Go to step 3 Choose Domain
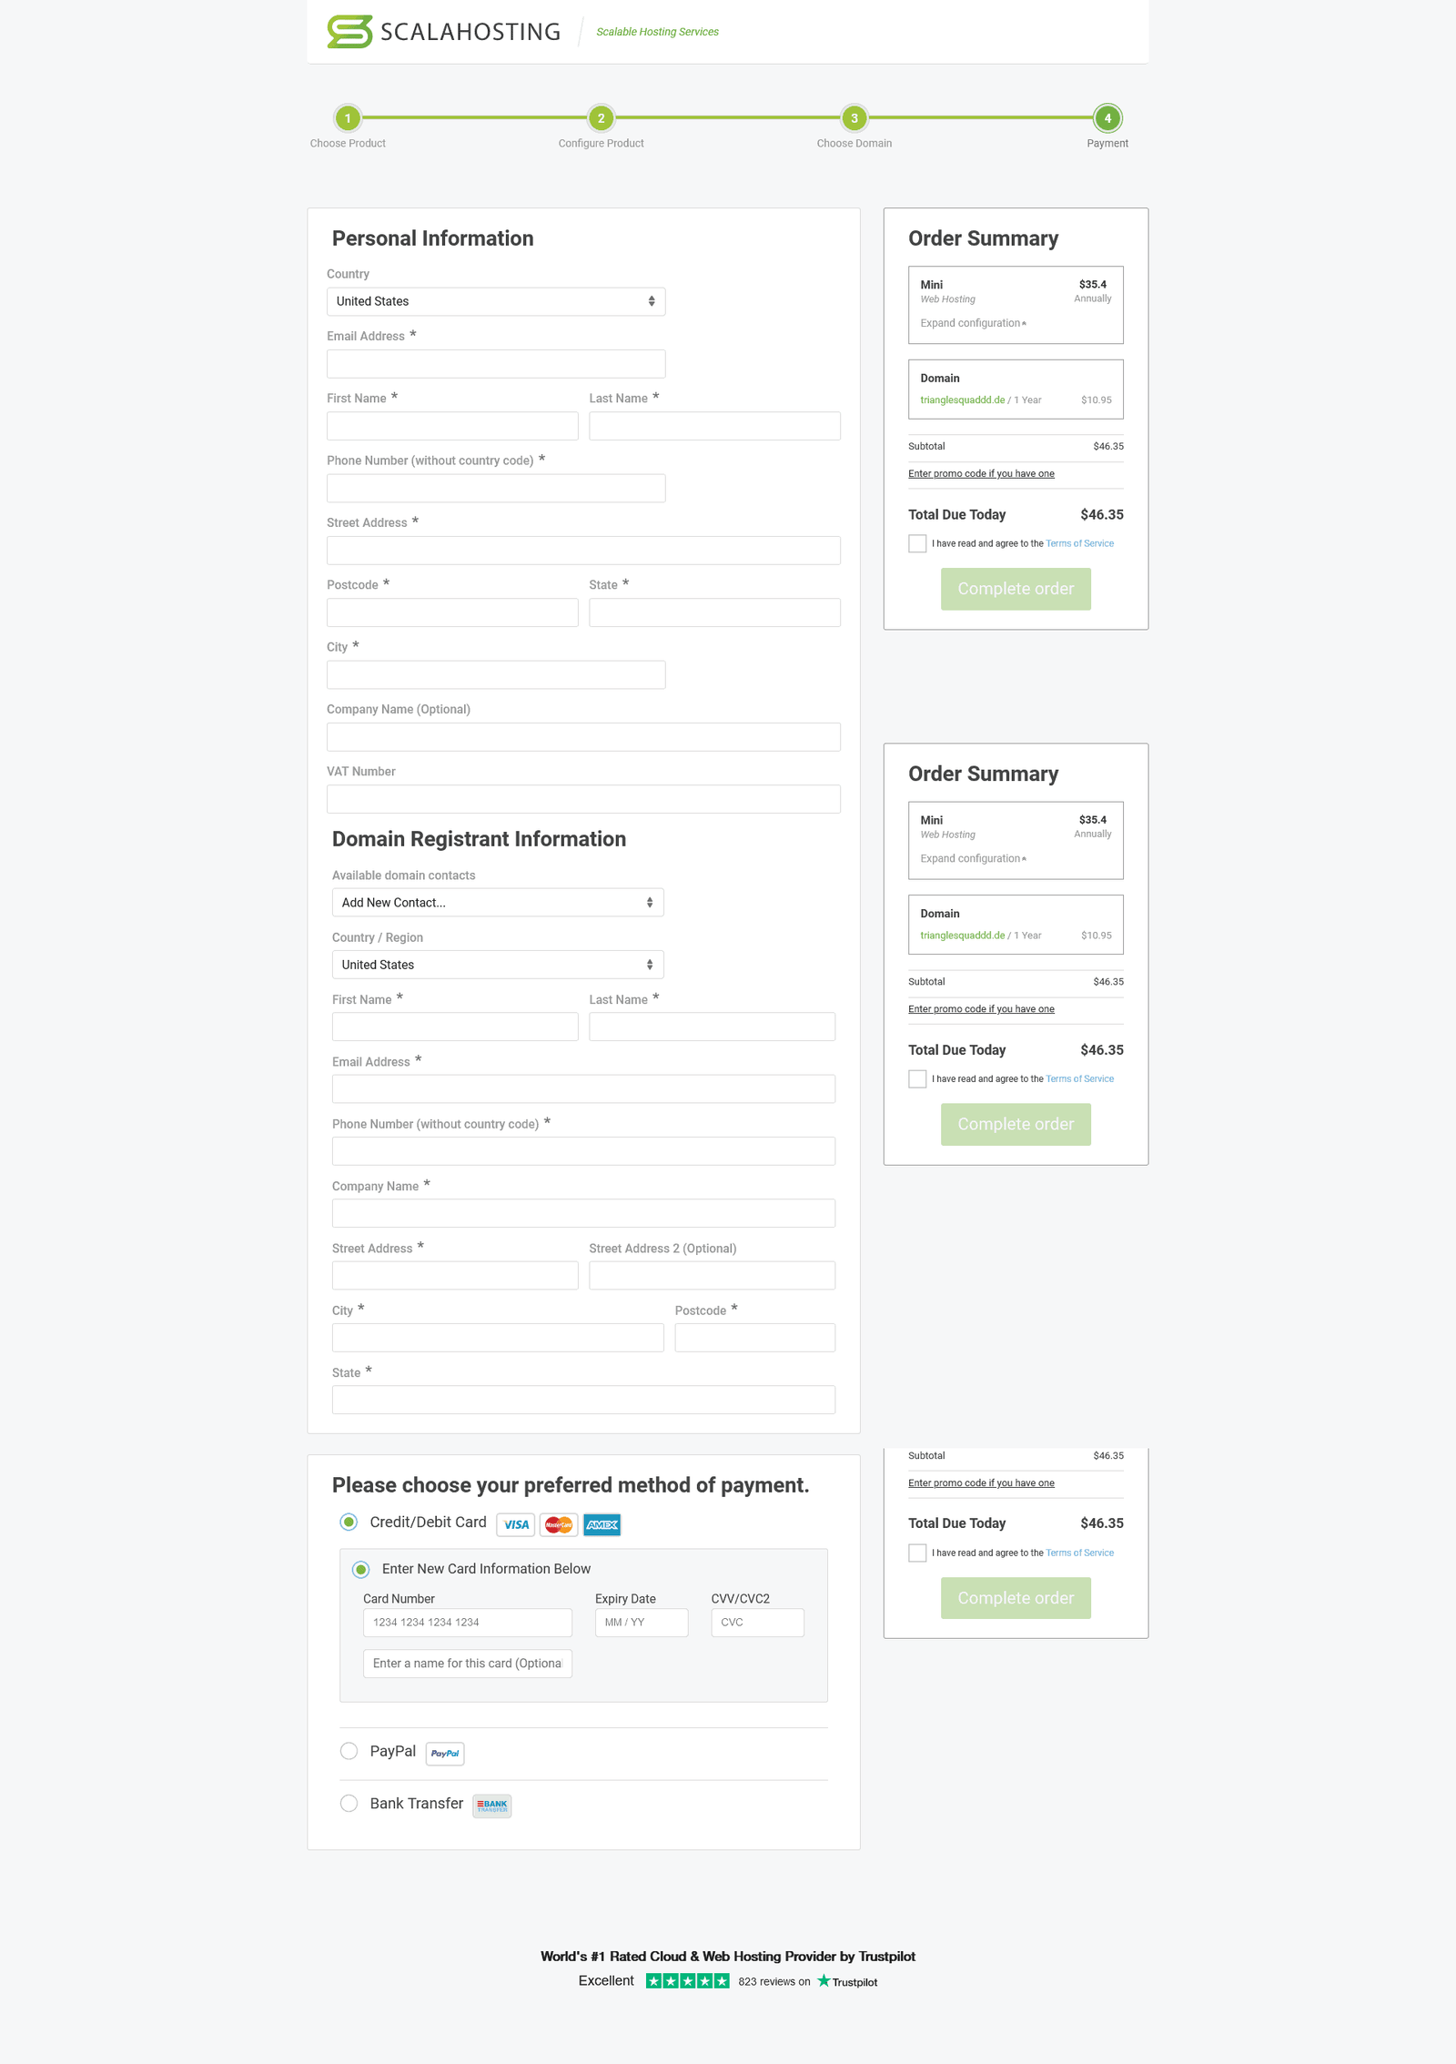1456x2064 pixels. pyautogui.click(x=854, y=118)
